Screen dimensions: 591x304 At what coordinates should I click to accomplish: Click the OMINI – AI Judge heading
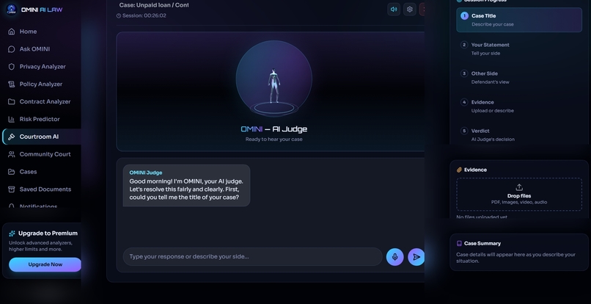(274, 129)
